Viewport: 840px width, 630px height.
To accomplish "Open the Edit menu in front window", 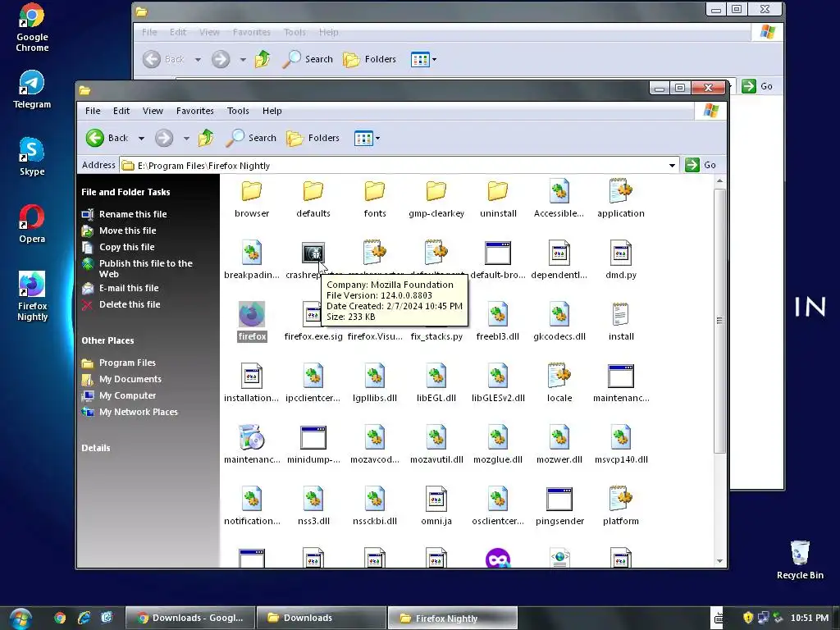I will [x=121, y=111].
